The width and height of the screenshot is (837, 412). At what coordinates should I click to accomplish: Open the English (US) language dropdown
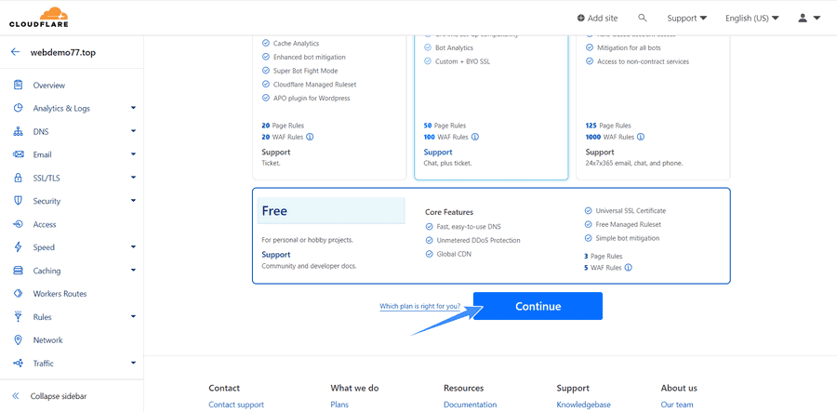click(751, 19)
